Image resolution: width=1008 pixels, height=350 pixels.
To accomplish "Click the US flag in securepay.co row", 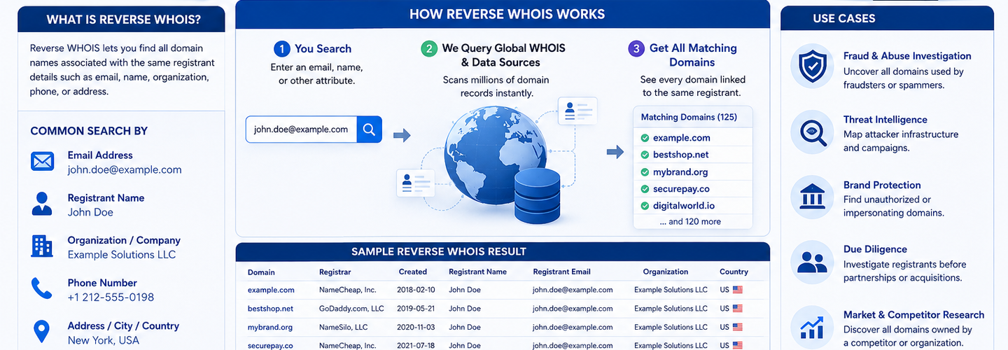I will coord(738,346).
